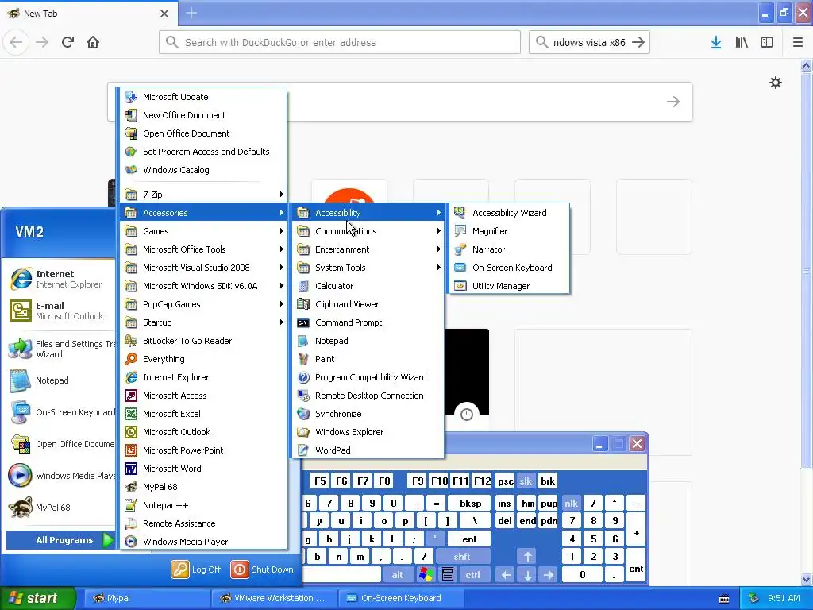Launch Paint from Accessories menu
The image size is (813, 610).
pyautogui.click(x=368, y=359)
